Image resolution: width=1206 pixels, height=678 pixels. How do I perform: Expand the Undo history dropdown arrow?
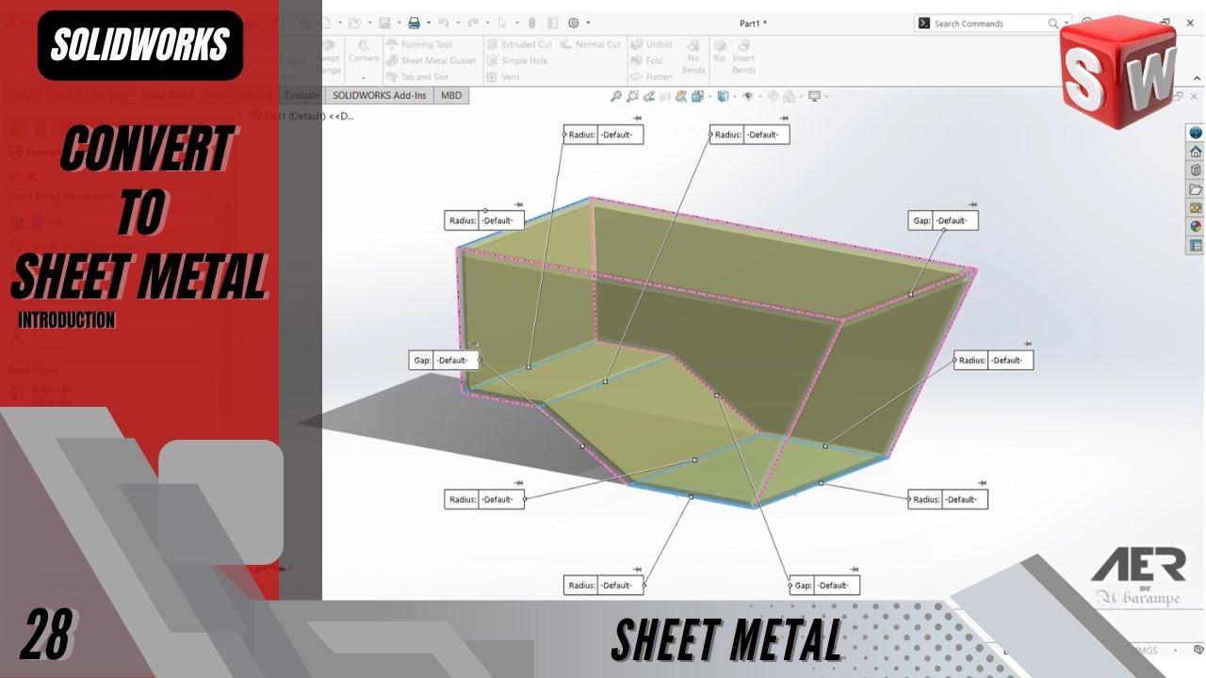click(457, 23)
